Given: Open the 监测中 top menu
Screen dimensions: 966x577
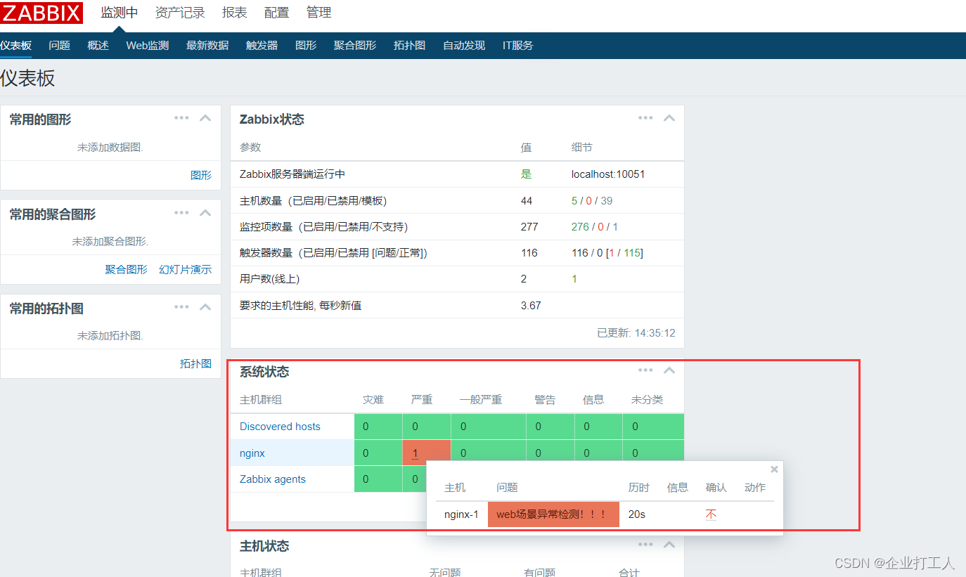Looking at the screenshot, I should click(120, 13).
